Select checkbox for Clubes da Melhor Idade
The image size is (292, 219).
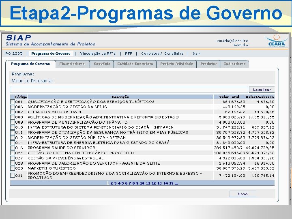[x=13, y=112]
